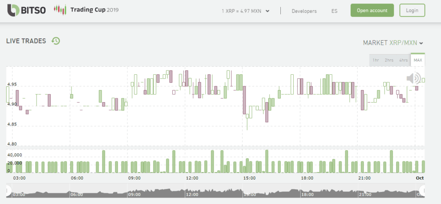Viewport: 441px width, 204px height.
Task: Click the Bitso logo
Action: pos(26,10)
